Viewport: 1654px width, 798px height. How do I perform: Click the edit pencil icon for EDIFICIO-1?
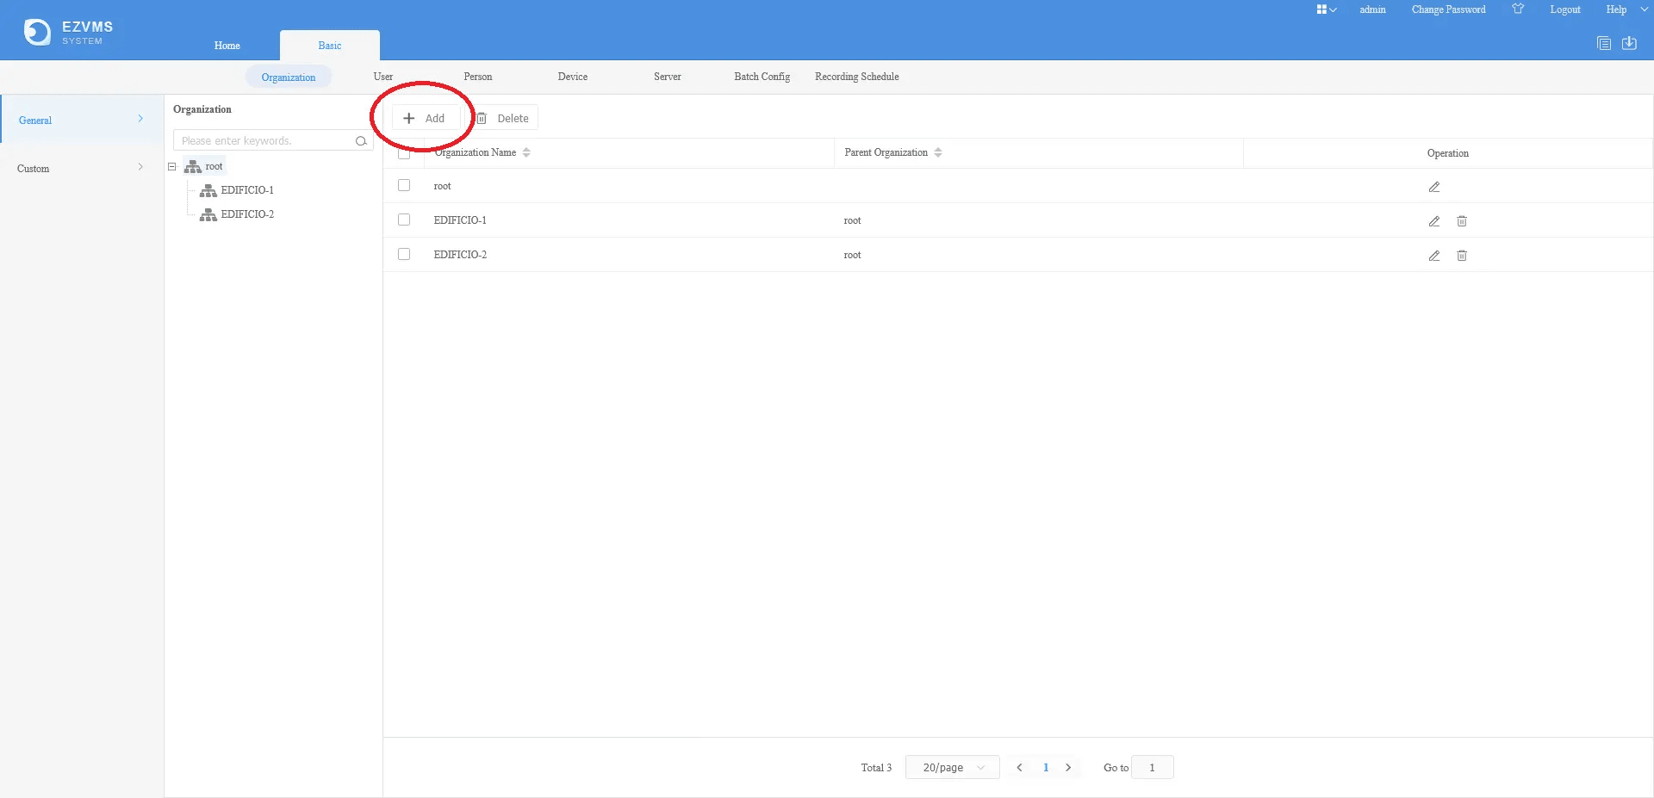(x=1434, y=221)
